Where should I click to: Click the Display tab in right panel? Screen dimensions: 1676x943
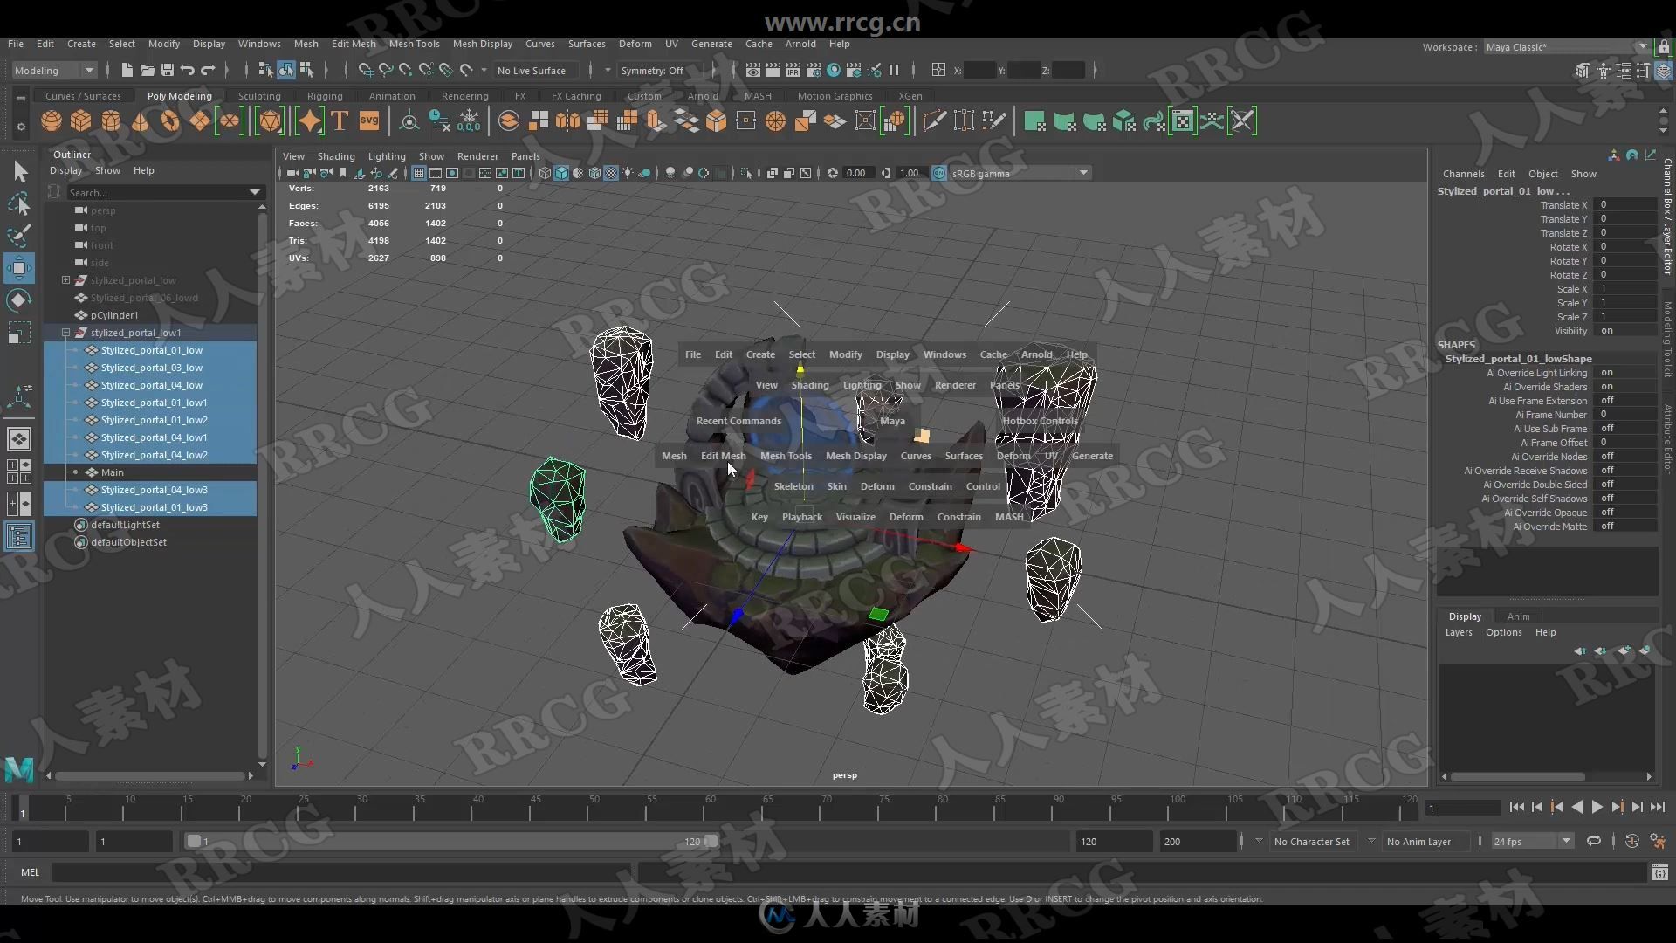[1464, 615]
